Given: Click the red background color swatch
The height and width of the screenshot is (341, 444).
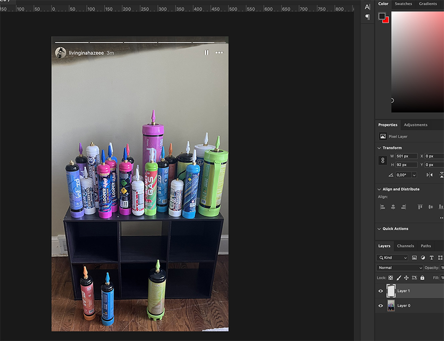Looking at the screenshot, I should pyautogui.click(x=386, y=20).
